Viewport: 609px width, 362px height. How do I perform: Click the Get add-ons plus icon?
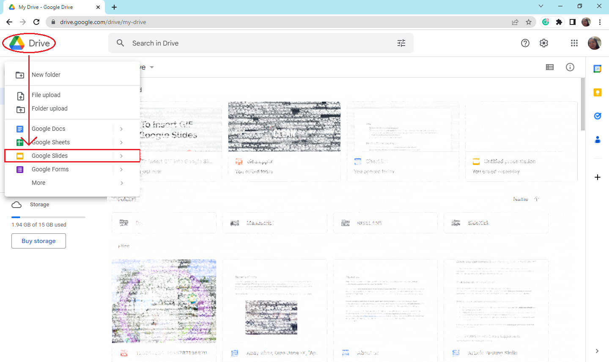point(597,177)
